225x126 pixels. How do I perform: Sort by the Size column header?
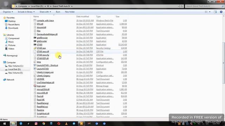(x=117, y=16)
